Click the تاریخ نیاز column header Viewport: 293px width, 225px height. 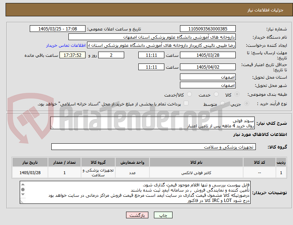click(30, 162)
